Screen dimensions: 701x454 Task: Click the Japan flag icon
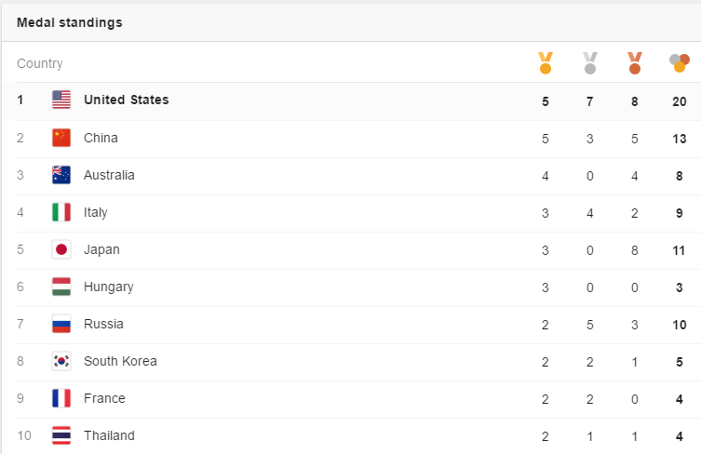tap(61, 249)
